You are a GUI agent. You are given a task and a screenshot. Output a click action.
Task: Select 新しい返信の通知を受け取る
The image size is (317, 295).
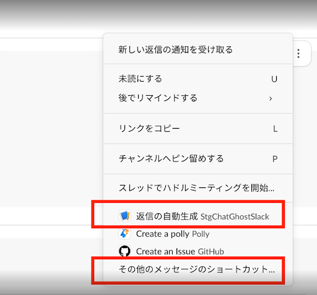click(198, 49)
